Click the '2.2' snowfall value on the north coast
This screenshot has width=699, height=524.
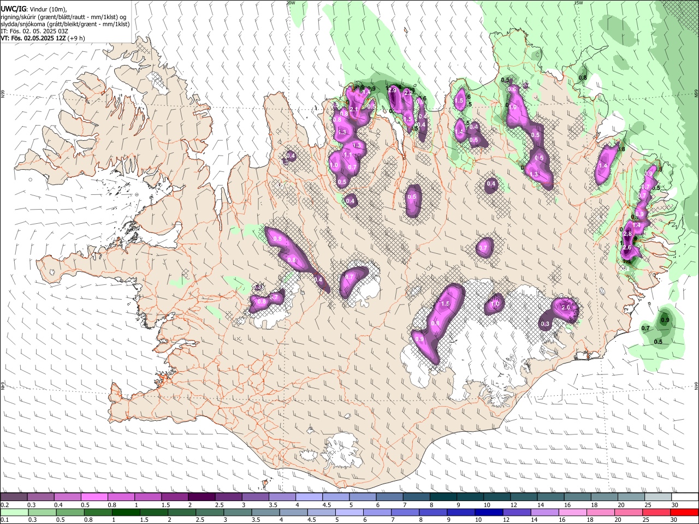(x=408, y=93)
